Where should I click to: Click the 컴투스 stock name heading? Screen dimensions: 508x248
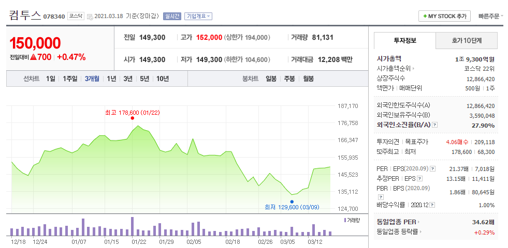coord(25,15)
